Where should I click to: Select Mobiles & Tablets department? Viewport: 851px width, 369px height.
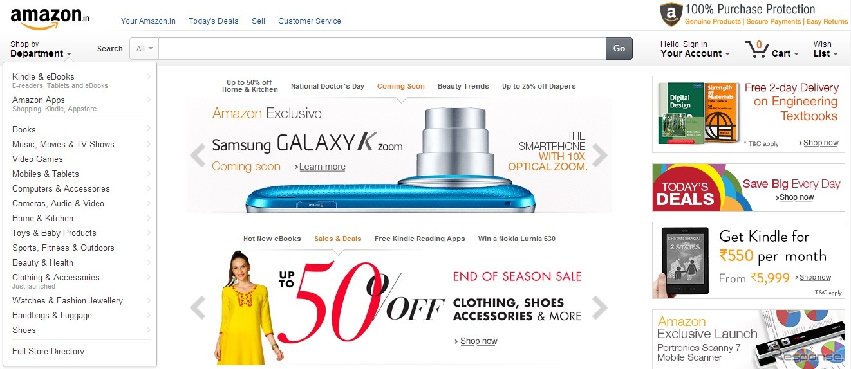(46, 174)
